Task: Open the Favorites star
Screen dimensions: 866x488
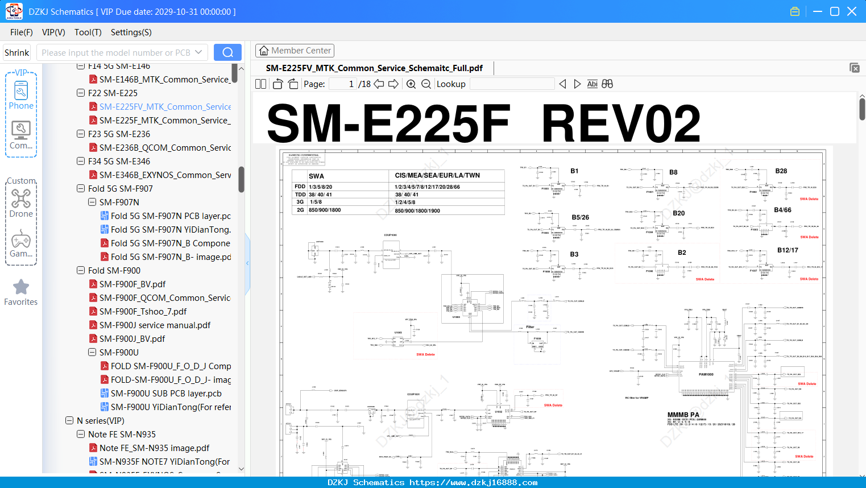Action: point(21,292)
